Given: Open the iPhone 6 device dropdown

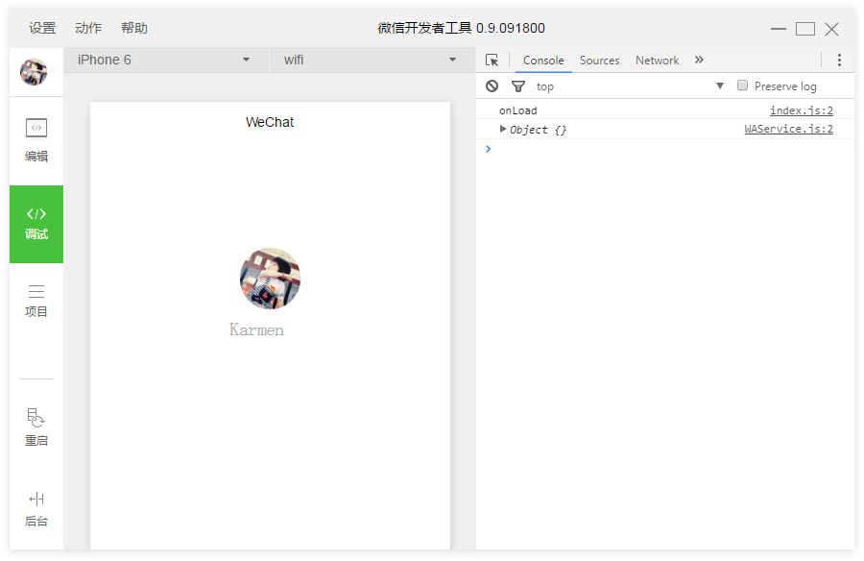Looking at the screenshot, I should coord(165,60).
